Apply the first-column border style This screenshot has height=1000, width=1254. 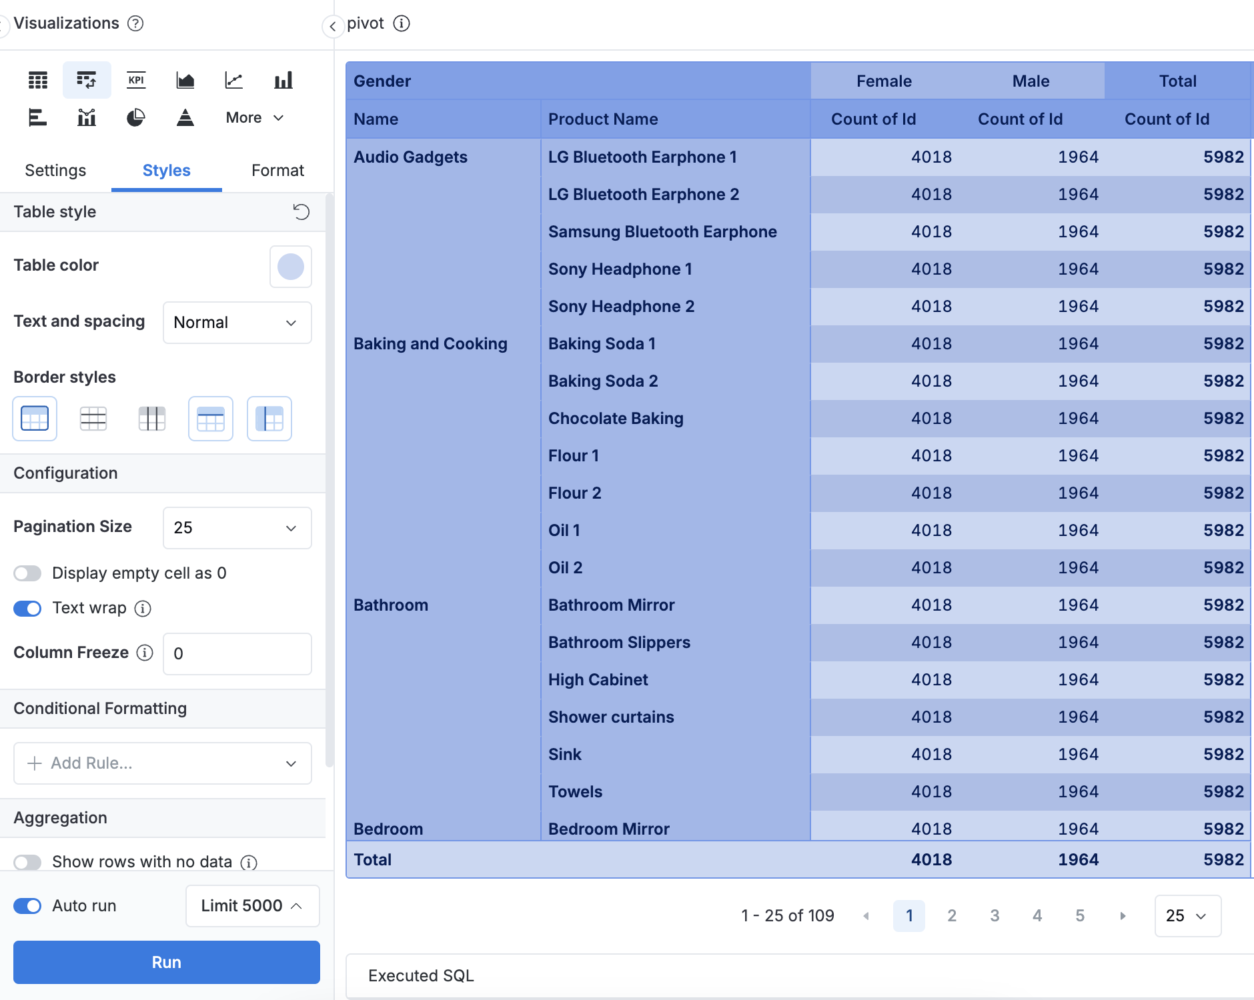pos(269,419)
